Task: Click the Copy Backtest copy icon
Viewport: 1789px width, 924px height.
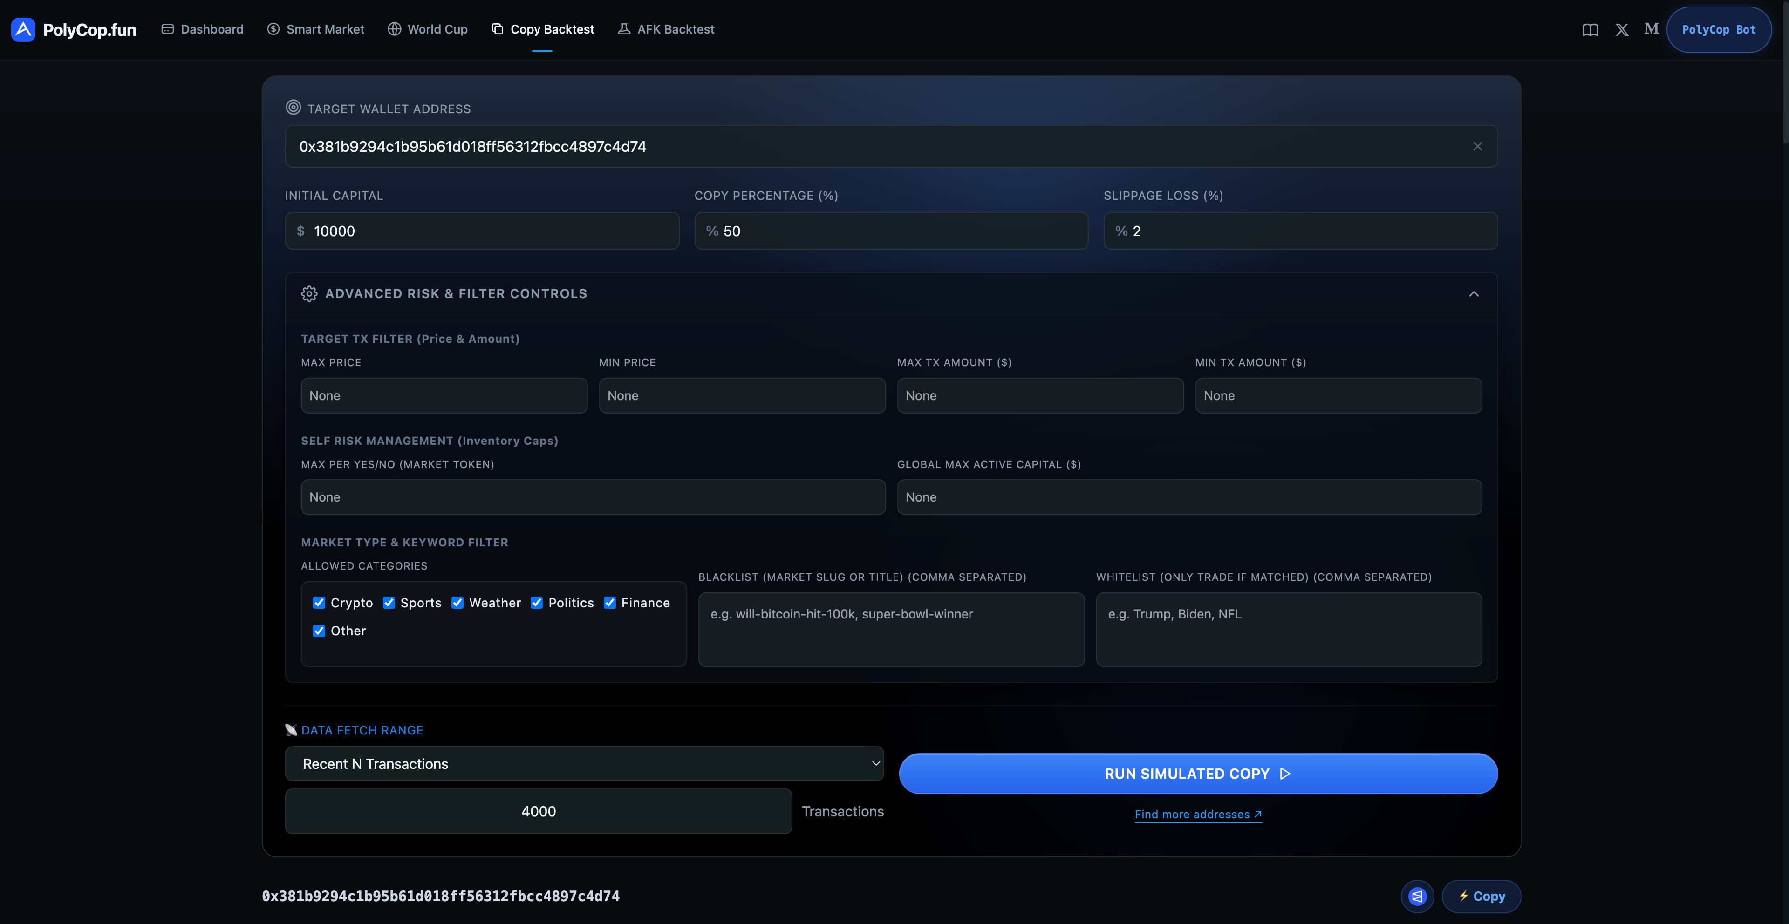Action: point(497,29)
